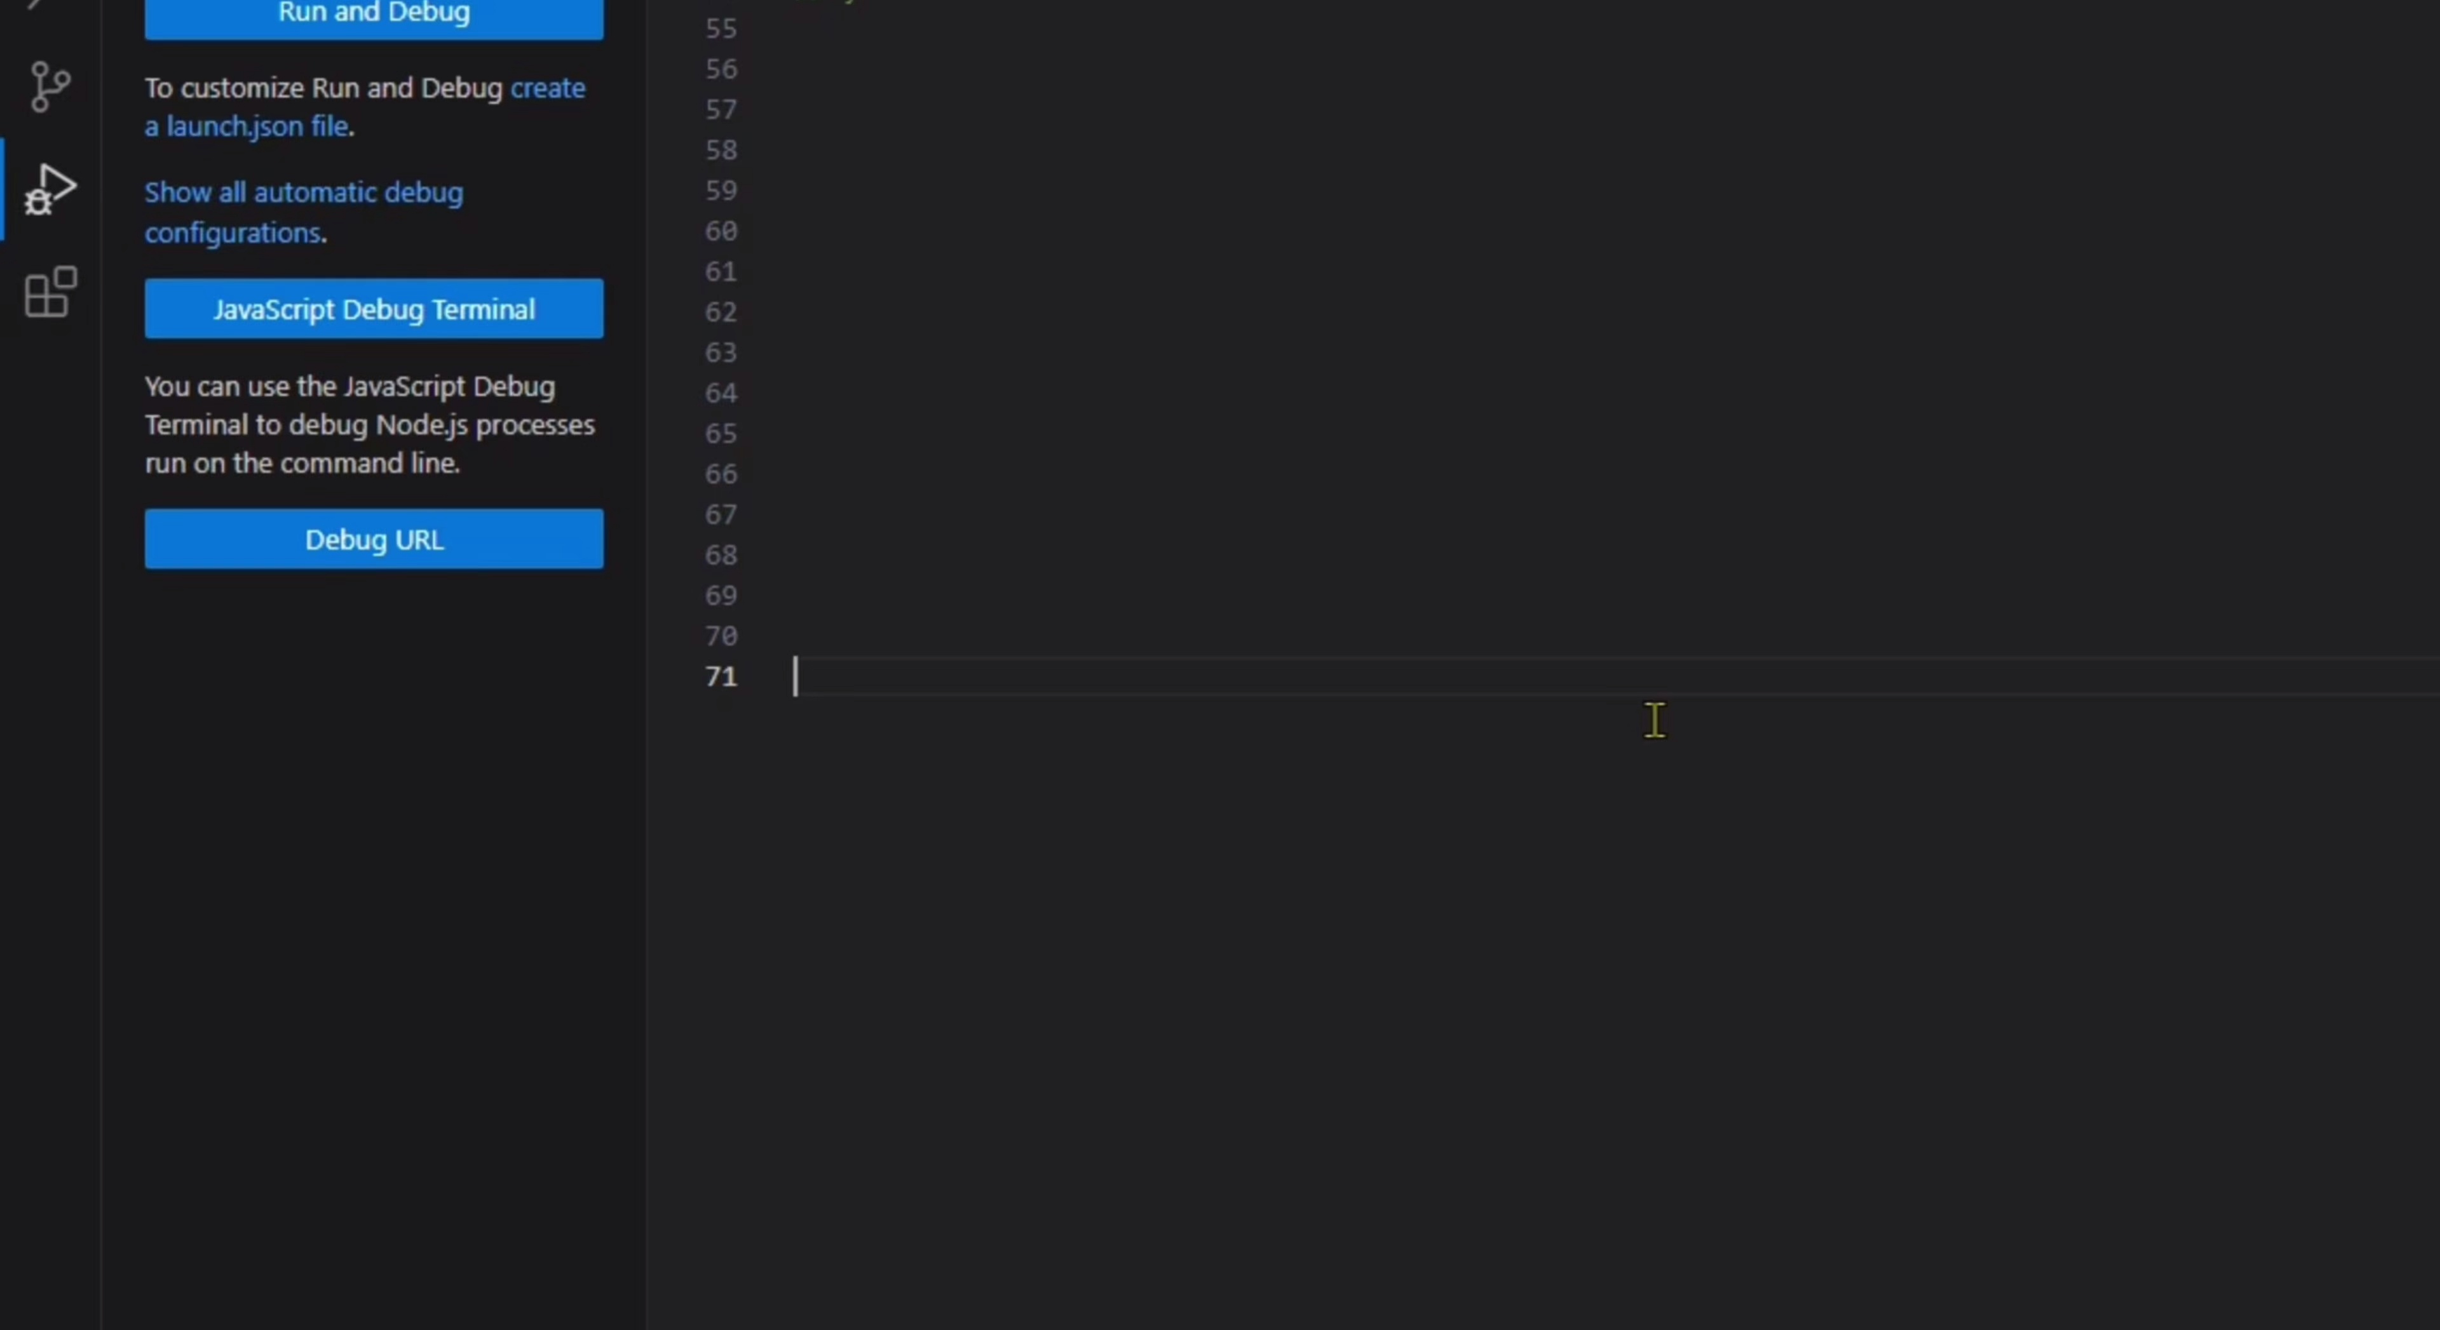Click line number 70
The image size is (2440, 1330).
coord(721,636)
